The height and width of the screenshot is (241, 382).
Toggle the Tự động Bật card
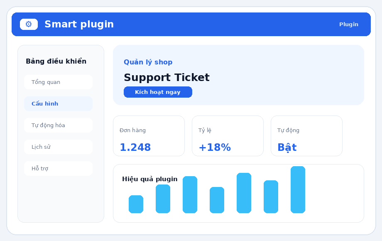(x=307, y=136)
